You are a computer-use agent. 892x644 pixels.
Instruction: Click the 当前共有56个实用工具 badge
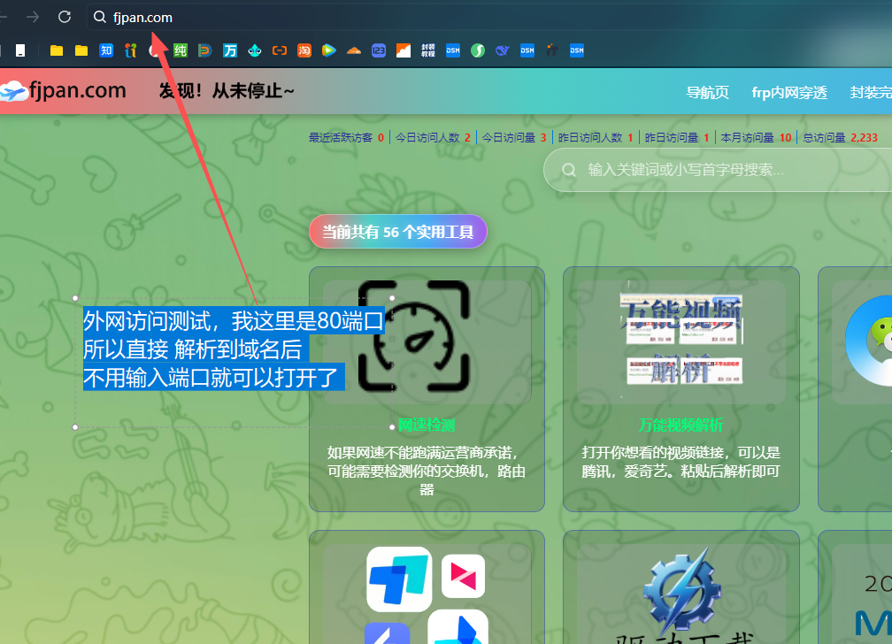[397, 231]
